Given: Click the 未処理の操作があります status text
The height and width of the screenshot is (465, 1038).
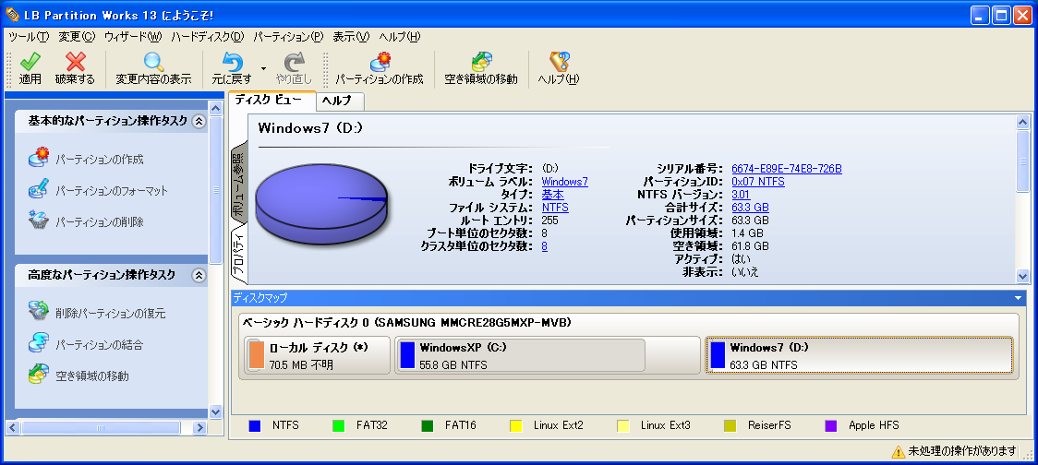Looking at the screenshot, I should coord(962,451).
